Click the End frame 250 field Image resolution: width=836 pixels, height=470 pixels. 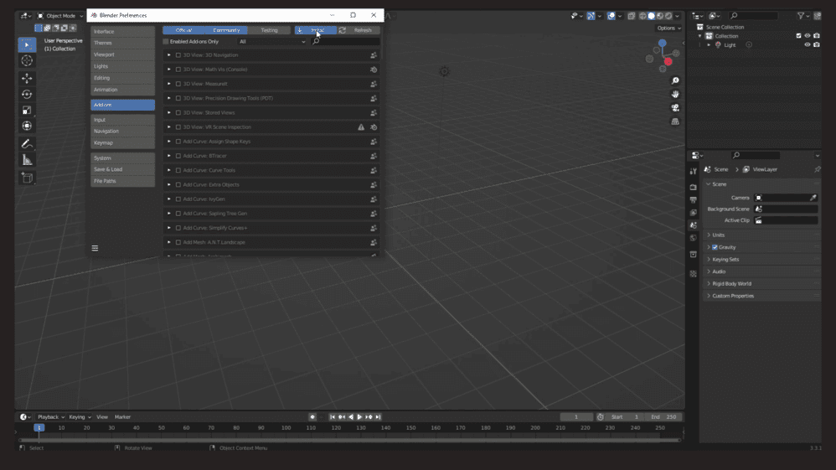pyautogui.click(x=663, y=417)
